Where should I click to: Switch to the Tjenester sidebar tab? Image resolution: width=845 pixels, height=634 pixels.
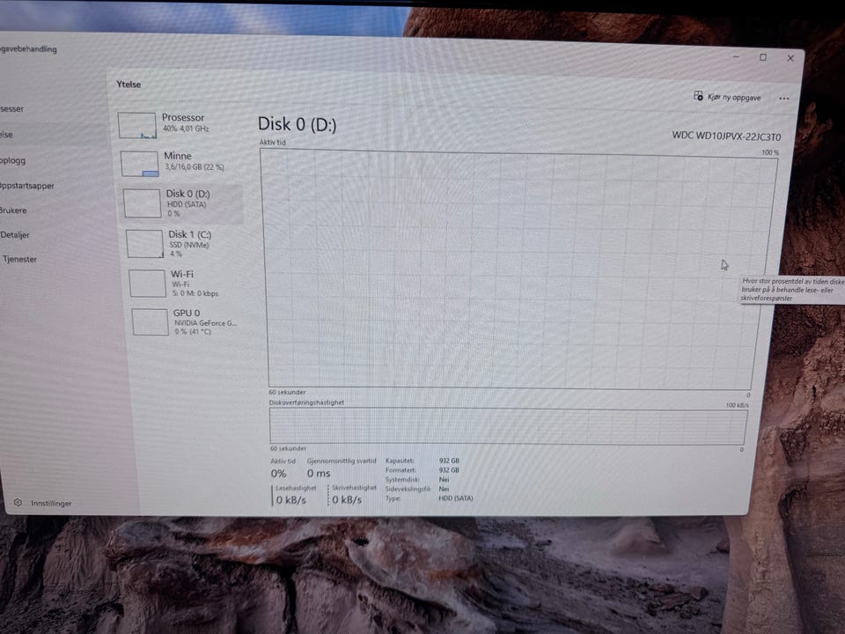[x=19, y=259]
